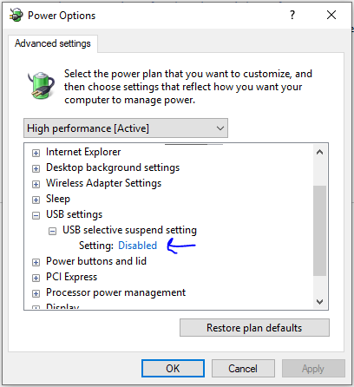Expand Desktop background settings plus icon
The height and width of the screenshot is (387, 354).
click(36, 168)
